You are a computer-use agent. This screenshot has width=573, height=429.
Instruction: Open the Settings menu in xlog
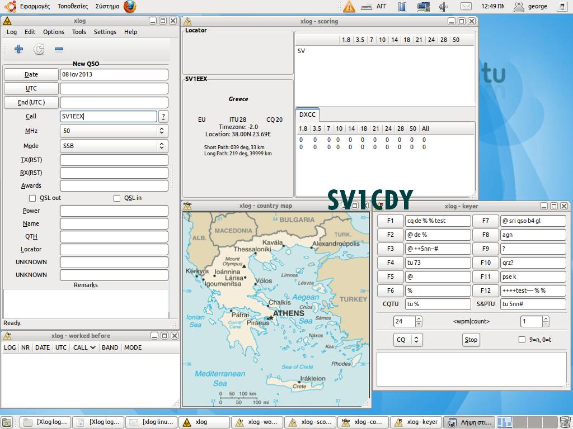(104, 32)
